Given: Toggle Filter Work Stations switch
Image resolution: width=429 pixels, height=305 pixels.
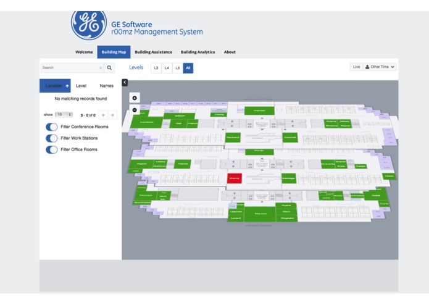Looking at the screenshot, I should point(52,138).
